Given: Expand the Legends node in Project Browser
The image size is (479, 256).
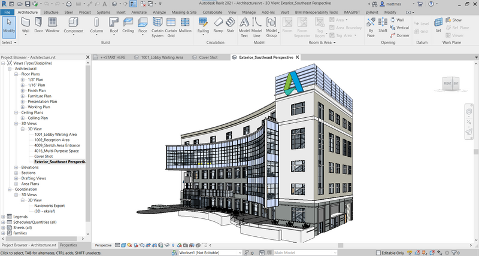Looking at the screenshot, I should click(x=3, y=217).
